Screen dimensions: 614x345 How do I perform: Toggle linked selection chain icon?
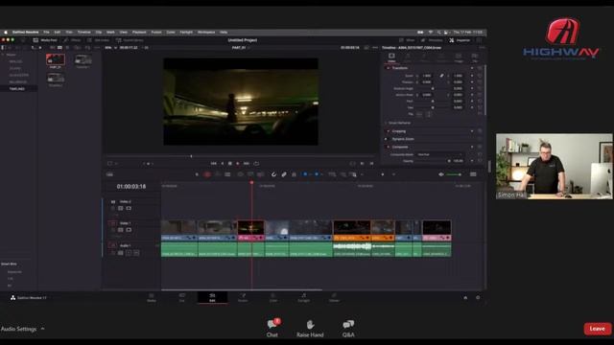[284, 174]
